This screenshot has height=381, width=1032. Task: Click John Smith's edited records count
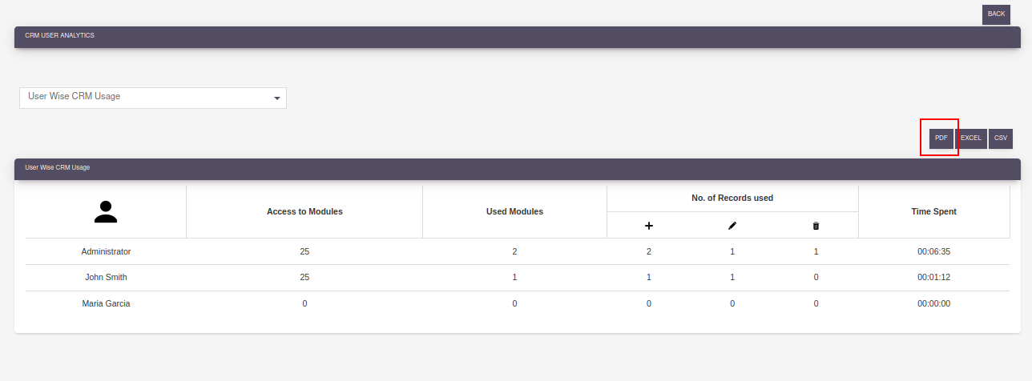pos(732,278)
